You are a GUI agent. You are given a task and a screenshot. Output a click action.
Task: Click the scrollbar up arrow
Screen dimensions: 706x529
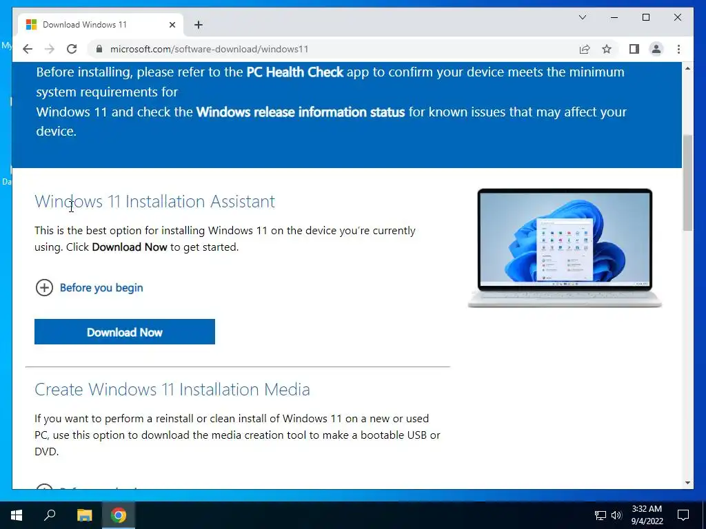(x=687, y=68)
